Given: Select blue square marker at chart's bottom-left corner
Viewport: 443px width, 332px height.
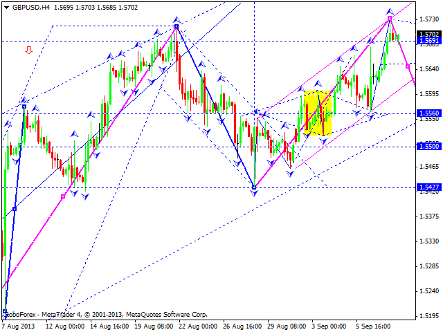Looking at the screenshot, I should coord(5,311).
